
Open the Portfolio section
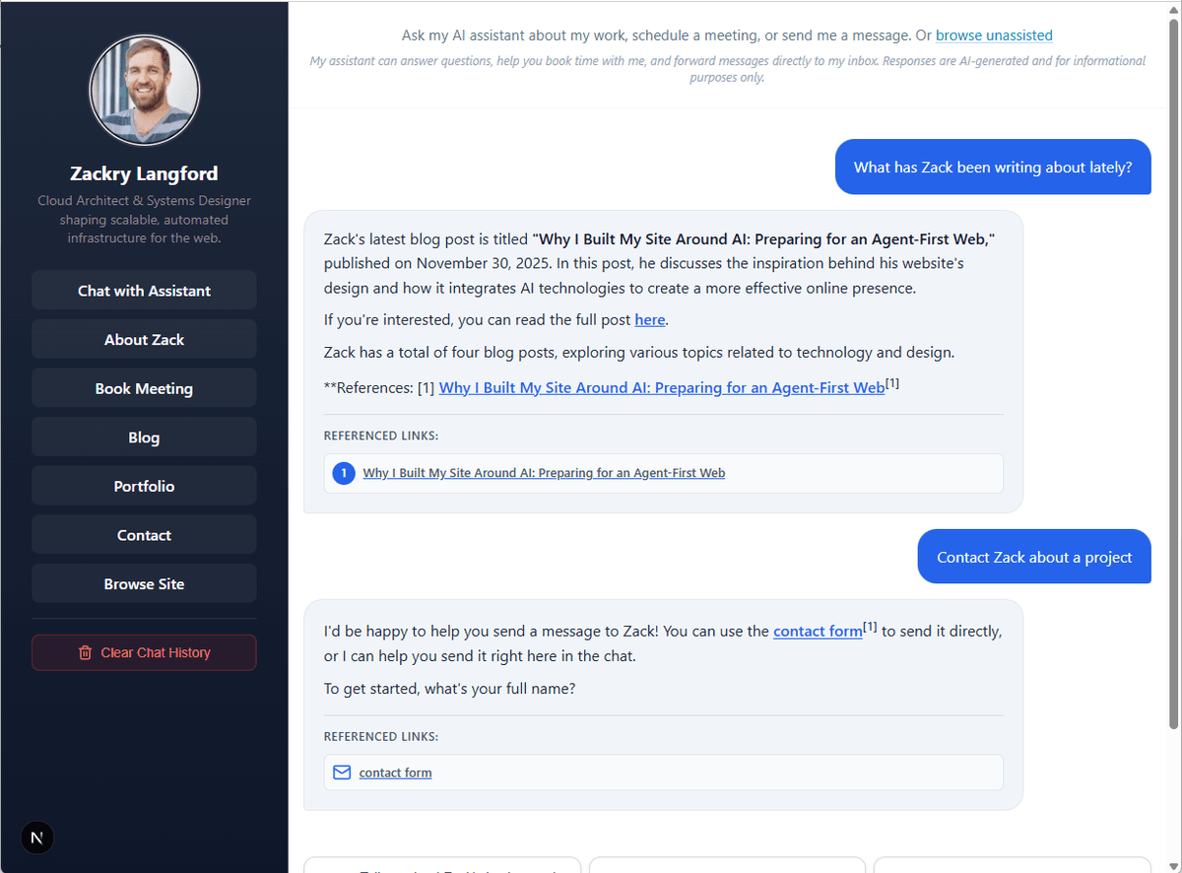tap(144, 486)
